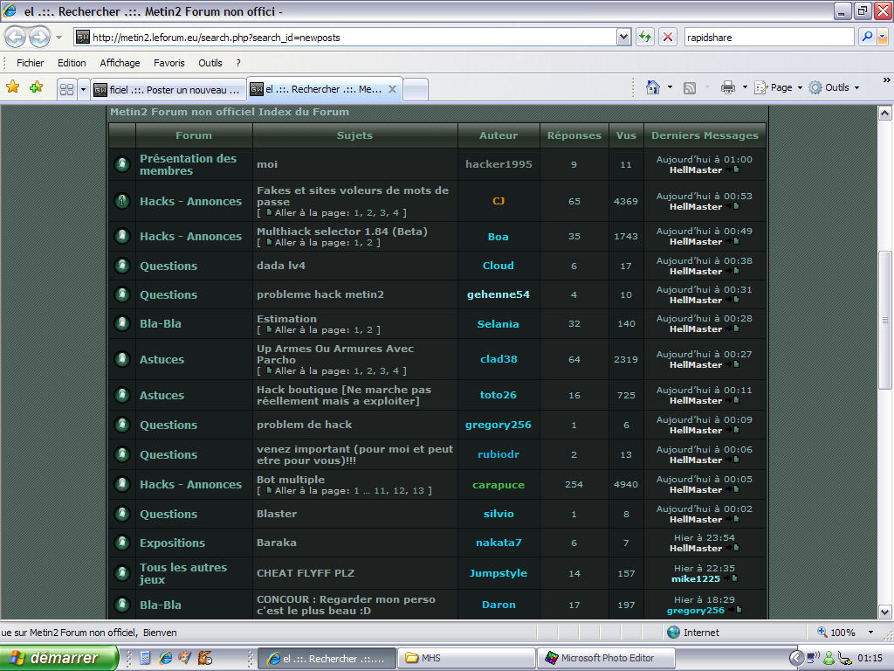The width and height of the screenshot is (894, 671).
Task: Click the zoom level 100% button
Action: [x=837, y=633]
